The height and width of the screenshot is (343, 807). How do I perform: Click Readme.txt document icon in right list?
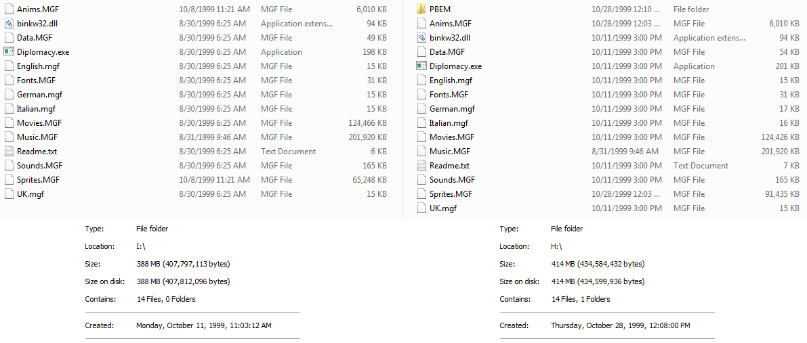coord(421,166)
